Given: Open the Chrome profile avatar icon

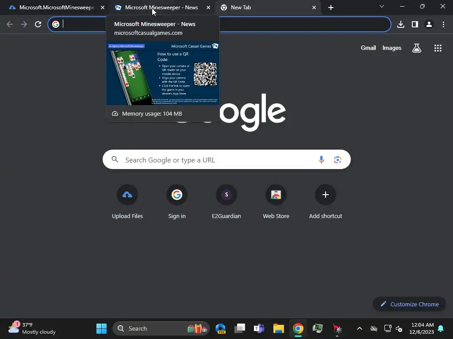Looking at the screenshot, I should (429, 24).
